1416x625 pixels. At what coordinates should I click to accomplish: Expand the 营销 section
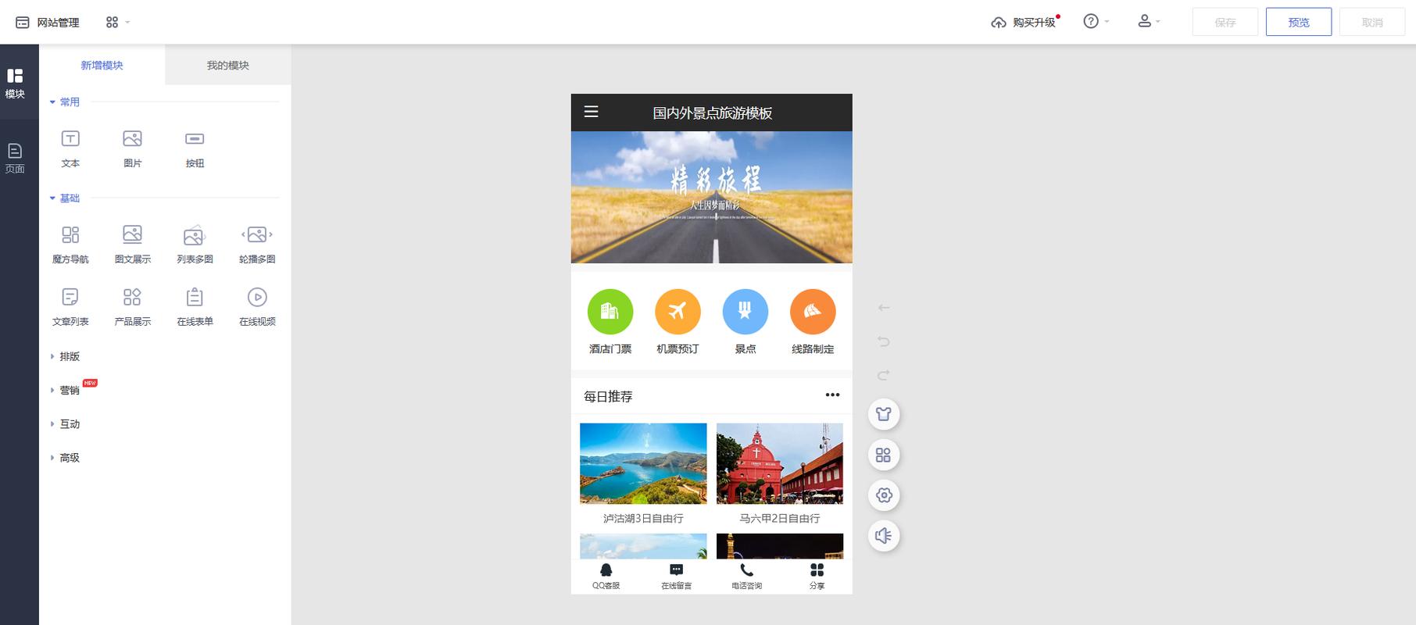pos(69,390)
